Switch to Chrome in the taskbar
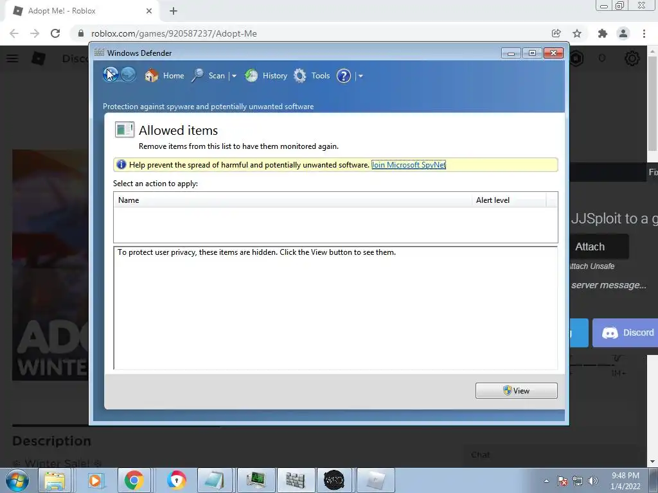 point(134,480)
